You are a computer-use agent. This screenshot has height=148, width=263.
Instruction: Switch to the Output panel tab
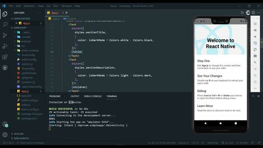coord(75,96)
